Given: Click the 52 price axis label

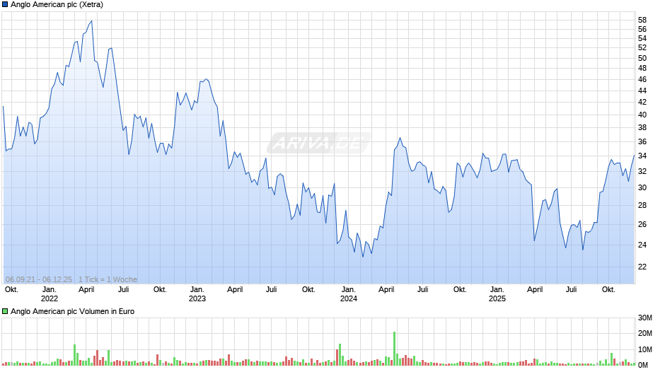Looking at the screenshot, I should pos(642,48).
